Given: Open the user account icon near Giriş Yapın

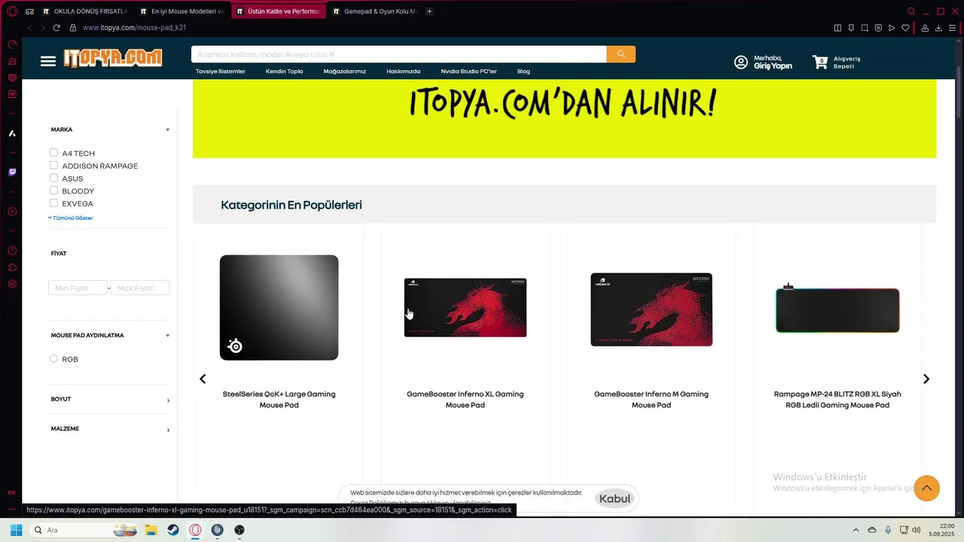Looking at the screenshot, I should point(741,62).
